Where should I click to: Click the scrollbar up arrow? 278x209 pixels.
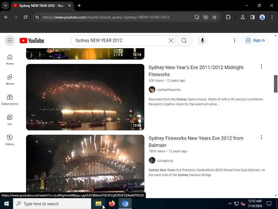click(276, 35)
